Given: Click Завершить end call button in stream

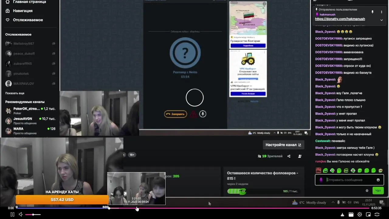Looking at the screenshot, I should (176, 114).
